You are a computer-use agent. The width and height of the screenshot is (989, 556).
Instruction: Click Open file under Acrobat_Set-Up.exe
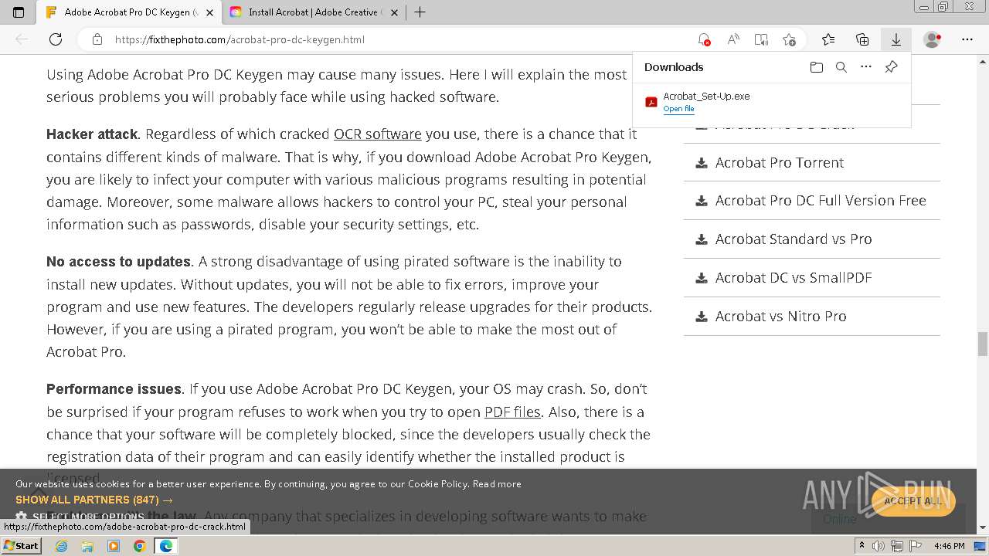coord(678,109)
